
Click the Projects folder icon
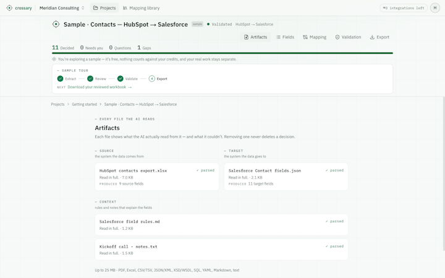[96, 8]
